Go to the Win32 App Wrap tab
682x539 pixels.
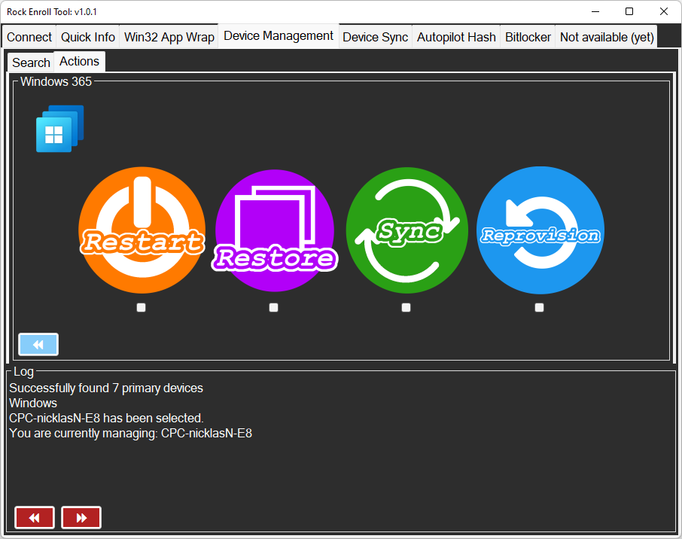169,37
